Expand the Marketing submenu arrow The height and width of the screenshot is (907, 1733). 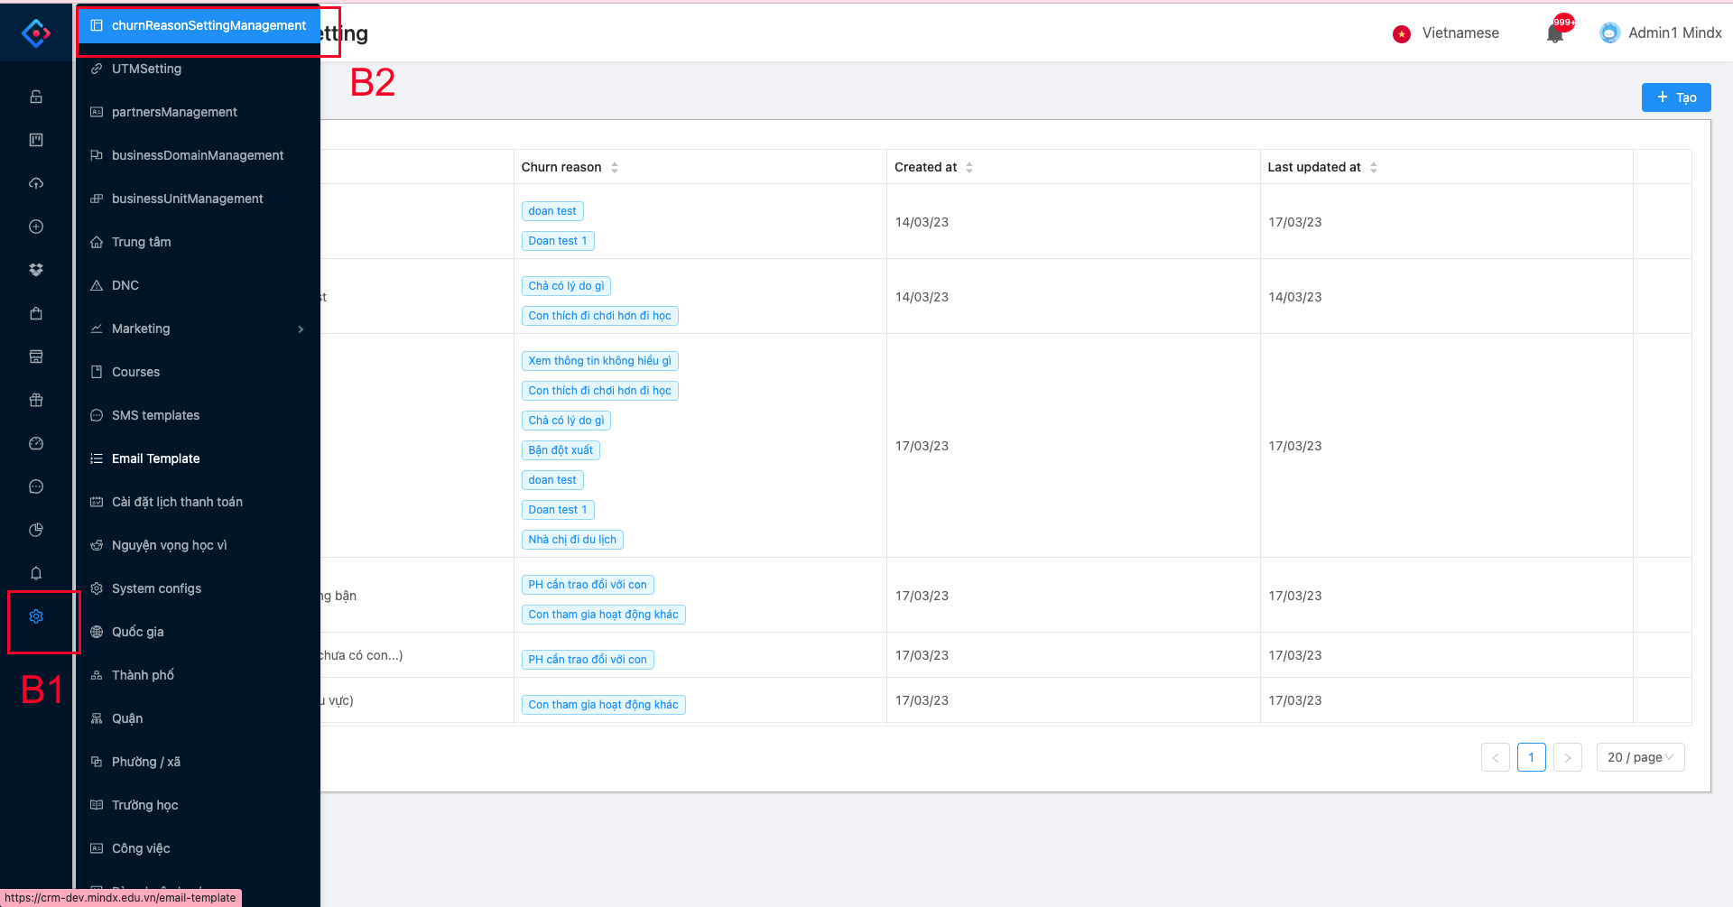(301, 329)
